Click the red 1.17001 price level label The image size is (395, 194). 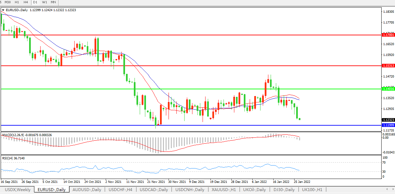(x=388, y=35)
